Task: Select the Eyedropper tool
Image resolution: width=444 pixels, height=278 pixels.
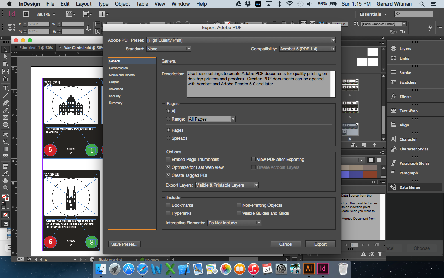Action: [5, 173]
